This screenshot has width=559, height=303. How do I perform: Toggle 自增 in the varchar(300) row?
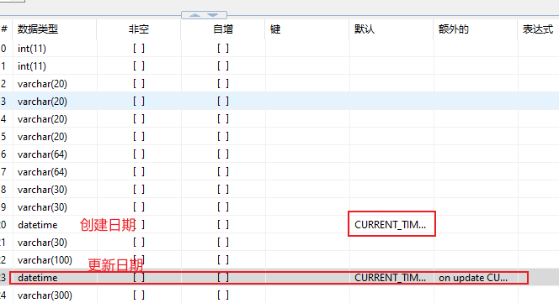(x=223, y=295)
